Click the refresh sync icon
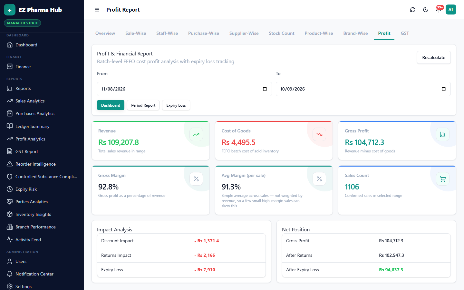The height and width of the screenshot is (290, 464). tap(413, 10)
